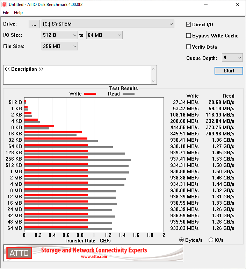Open the 512 B minimum I/O size dropdown
This screenshot has height=269, width=246.
click(x=60, y=35)
